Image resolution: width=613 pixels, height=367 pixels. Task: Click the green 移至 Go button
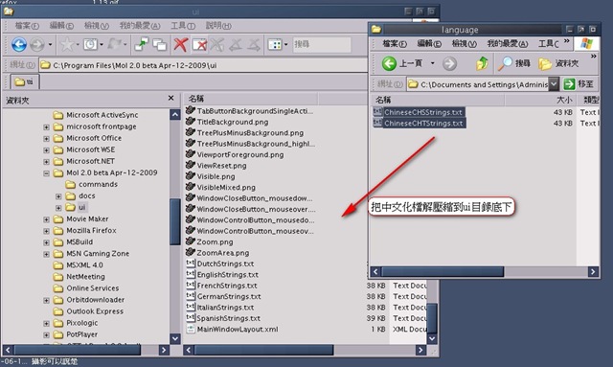coord(579,84)
